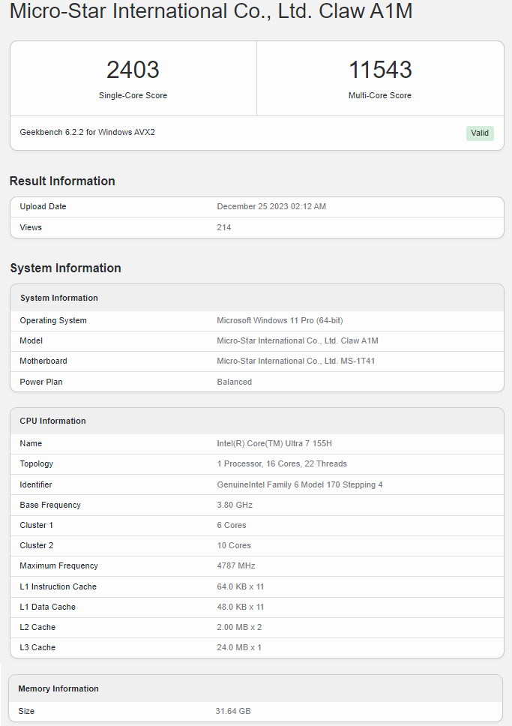Click the Balanced power plan value
The image size is (512, 726).
pyautogui.click(x=234, y=382)
